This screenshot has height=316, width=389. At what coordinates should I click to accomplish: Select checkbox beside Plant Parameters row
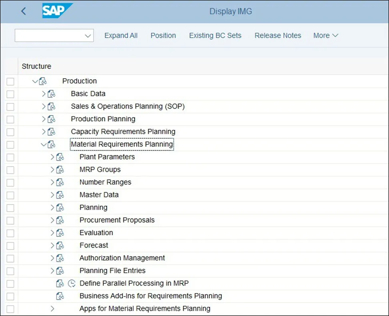click(10, 157)
